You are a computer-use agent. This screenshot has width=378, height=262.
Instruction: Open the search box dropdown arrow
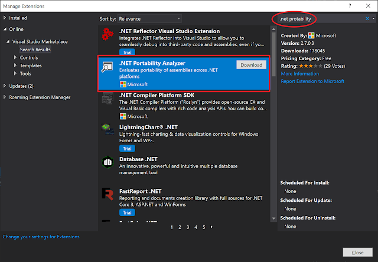[373, 18]
